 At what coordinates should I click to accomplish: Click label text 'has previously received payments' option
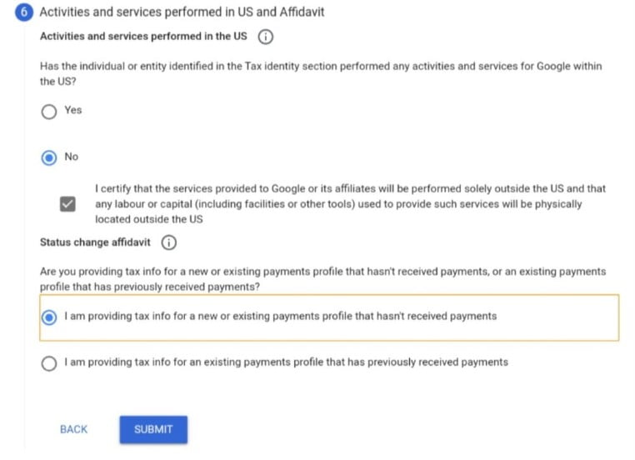287,362
